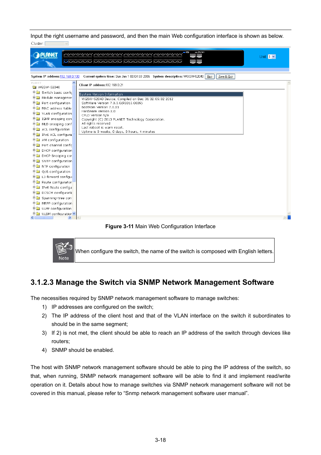Viewport: 321px width, 455px height.
Task: Select WGSW-52040 in the tree
Action: point(49,87)
